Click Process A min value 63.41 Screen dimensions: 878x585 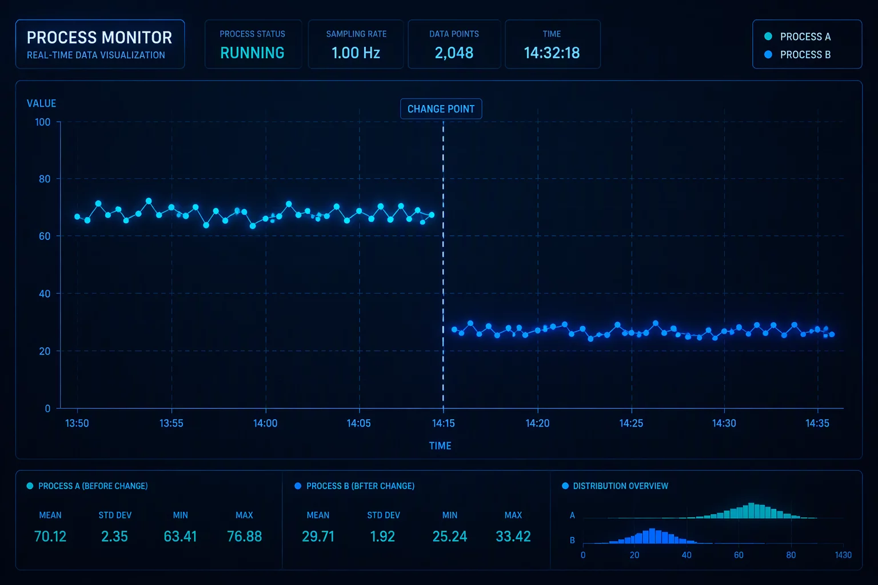tap(180, 536)
